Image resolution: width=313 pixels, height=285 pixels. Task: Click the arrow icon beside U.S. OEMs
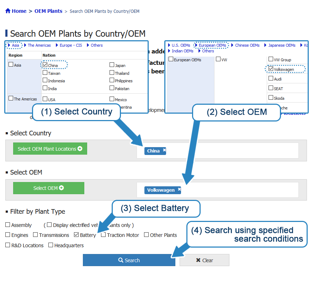pos(169,45)
